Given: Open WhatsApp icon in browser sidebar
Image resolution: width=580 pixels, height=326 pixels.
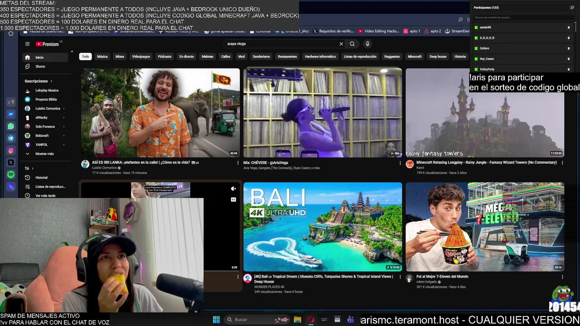Looking at the screenshot, I should pos(11,126).
